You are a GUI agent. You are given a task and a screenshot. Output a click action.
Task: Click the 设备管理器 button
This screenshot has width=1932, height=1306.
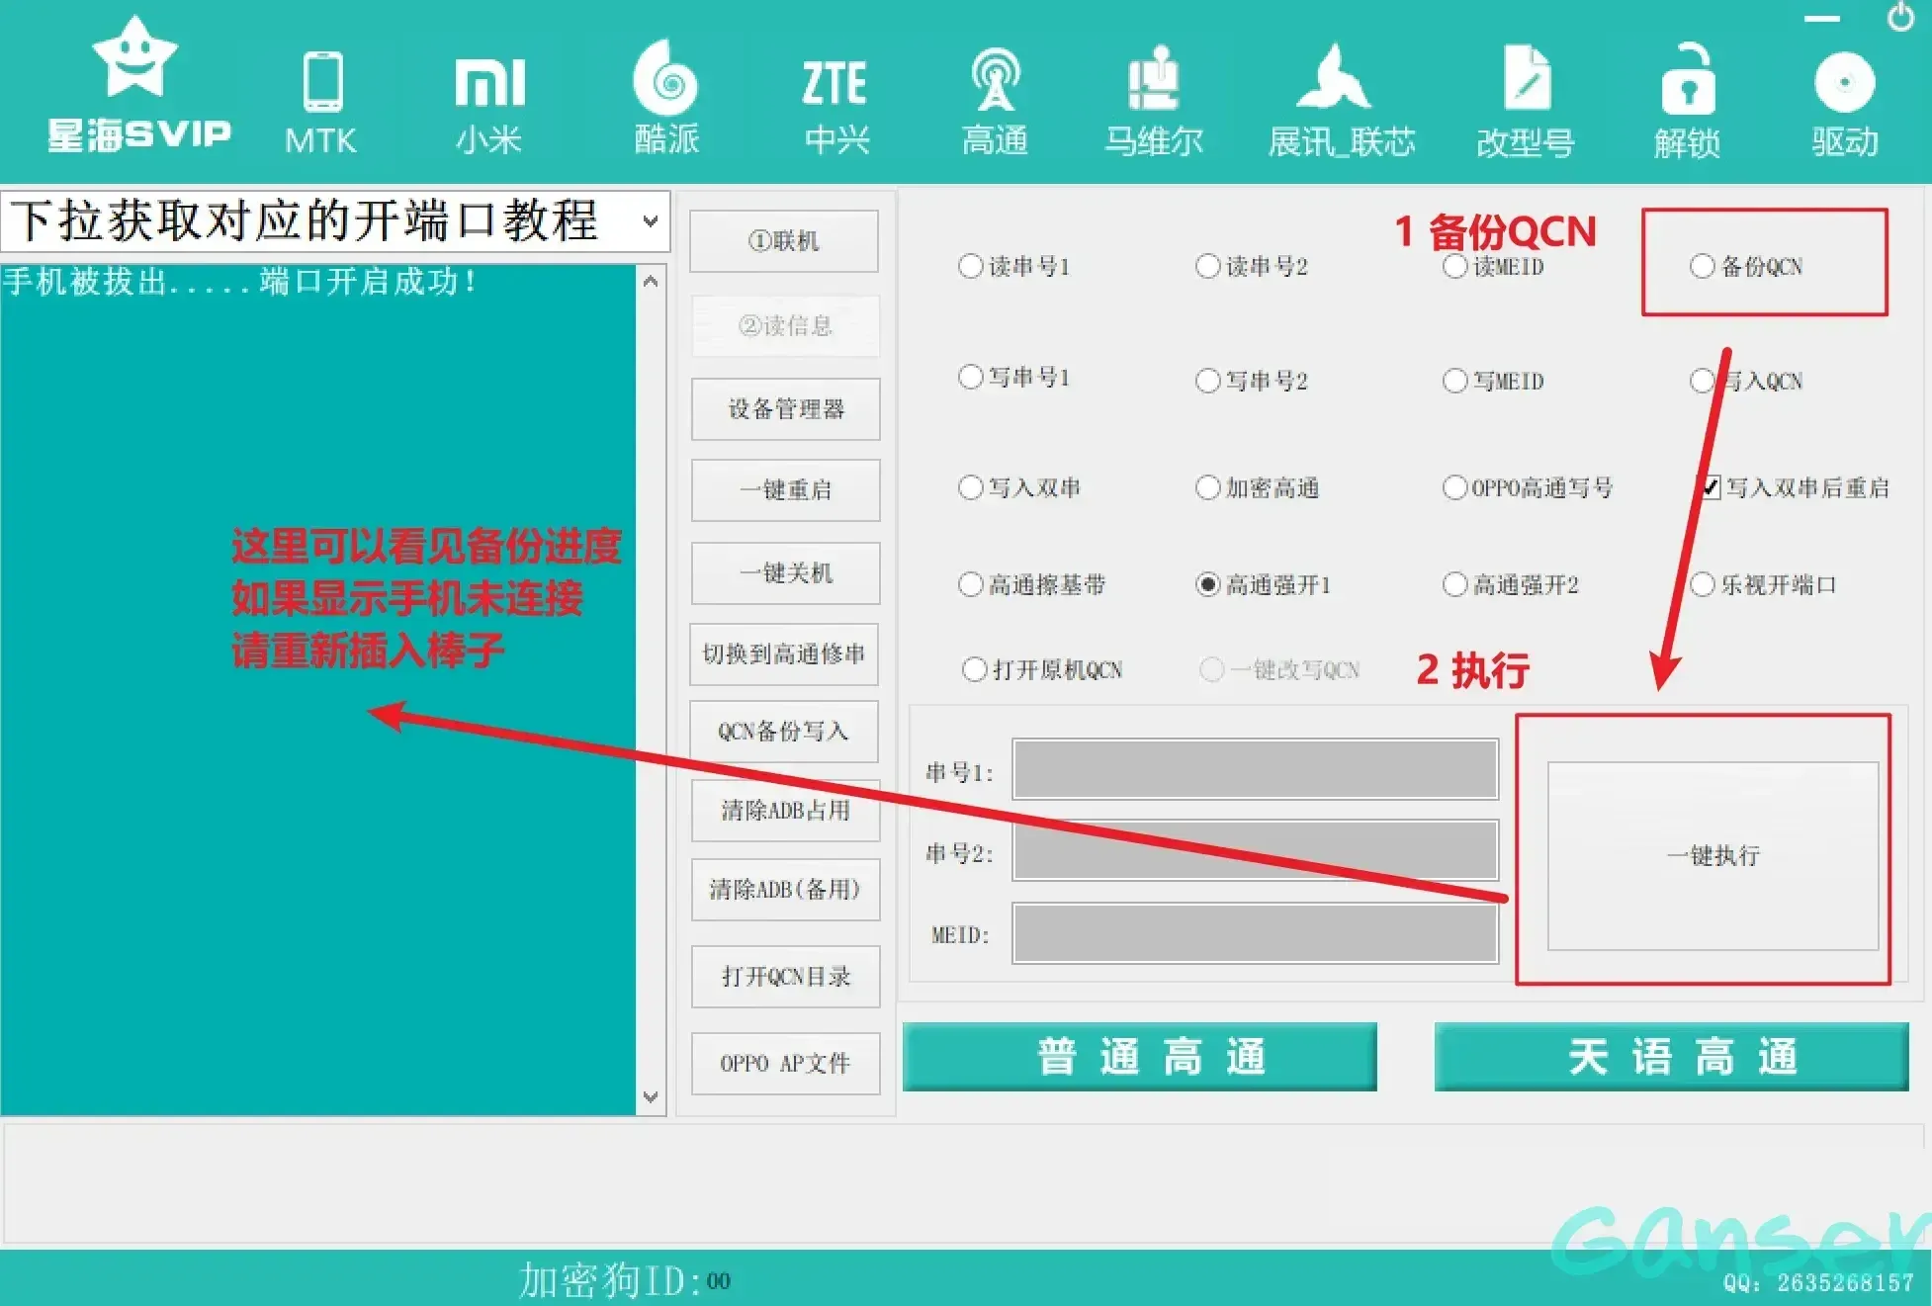pos(785,409)
